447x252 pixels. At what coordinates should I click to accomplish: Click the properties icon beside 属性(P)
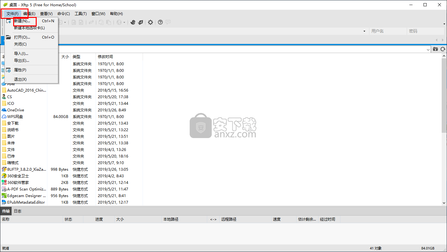point(8,70)
